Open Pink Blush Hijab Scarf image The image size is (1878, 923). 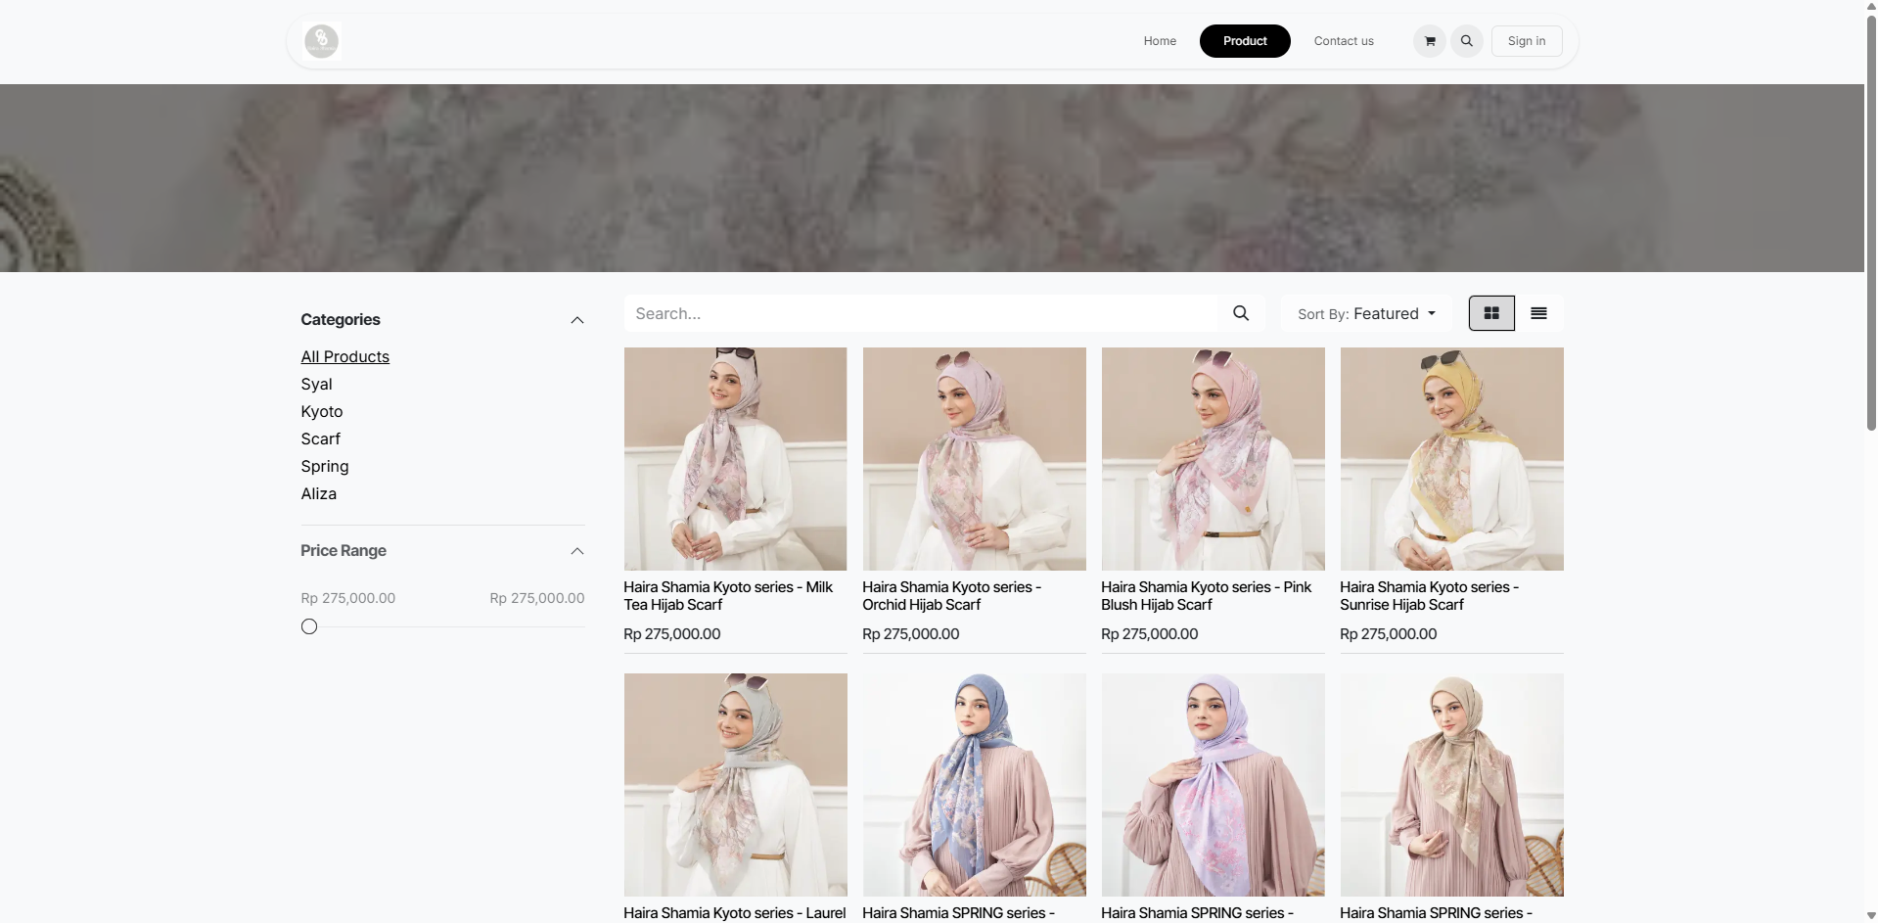[x=1214, y=459]
